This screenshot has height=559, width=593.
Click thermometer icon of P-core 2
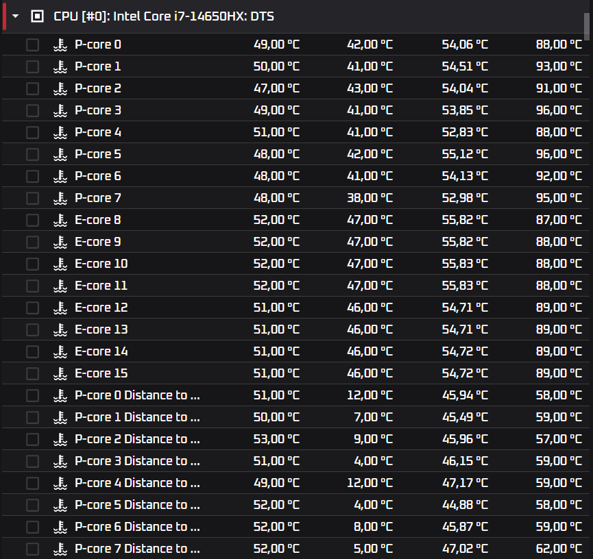pos(60,88)
